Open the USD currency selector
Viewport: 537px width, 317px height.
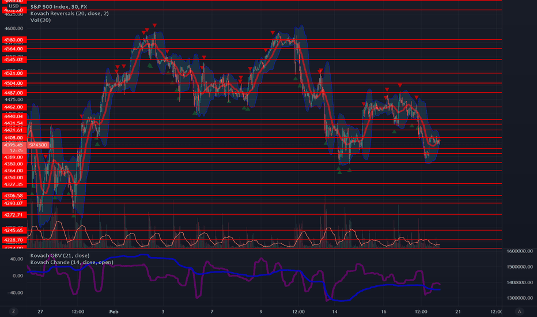pyautogui.click(x=14, y=6)
